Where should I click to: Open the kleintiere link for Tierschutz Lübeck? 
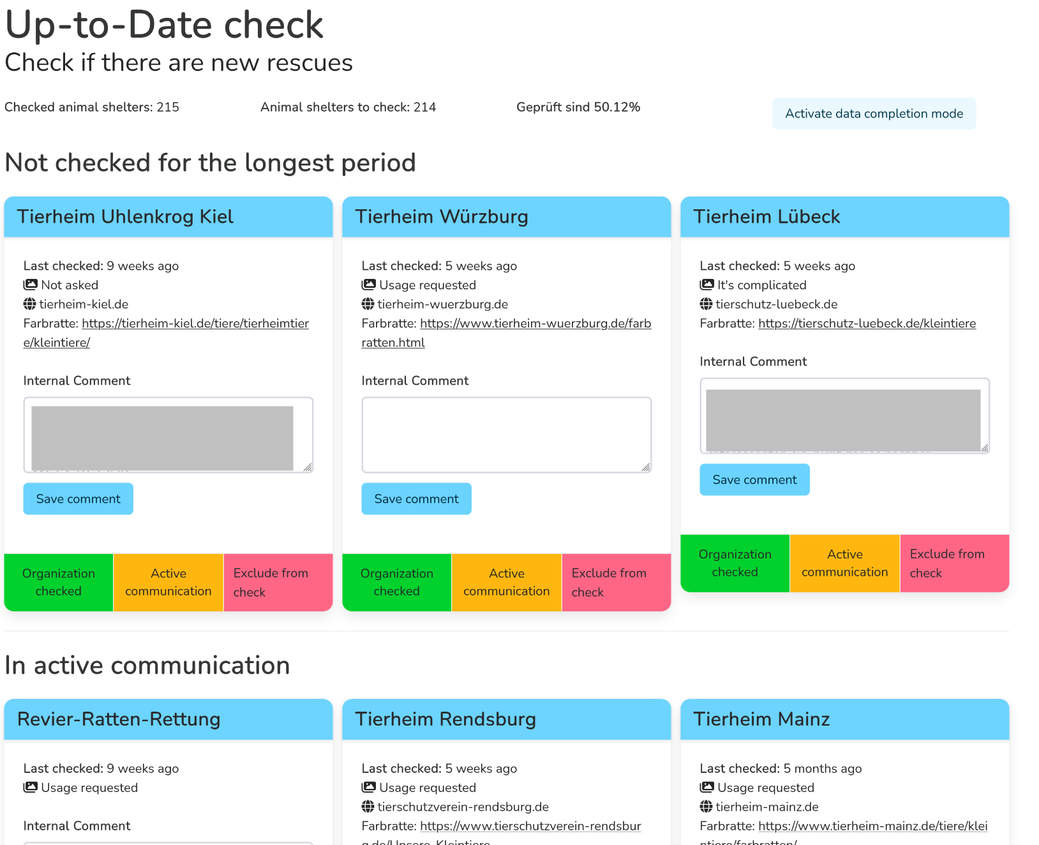[x=866, y=324]
